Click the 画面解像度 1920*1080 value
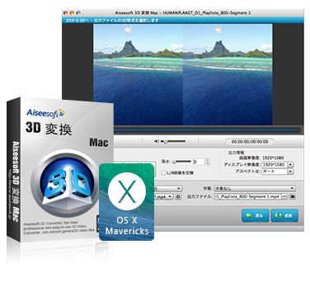310x301 pixels. tap(273, 158)
